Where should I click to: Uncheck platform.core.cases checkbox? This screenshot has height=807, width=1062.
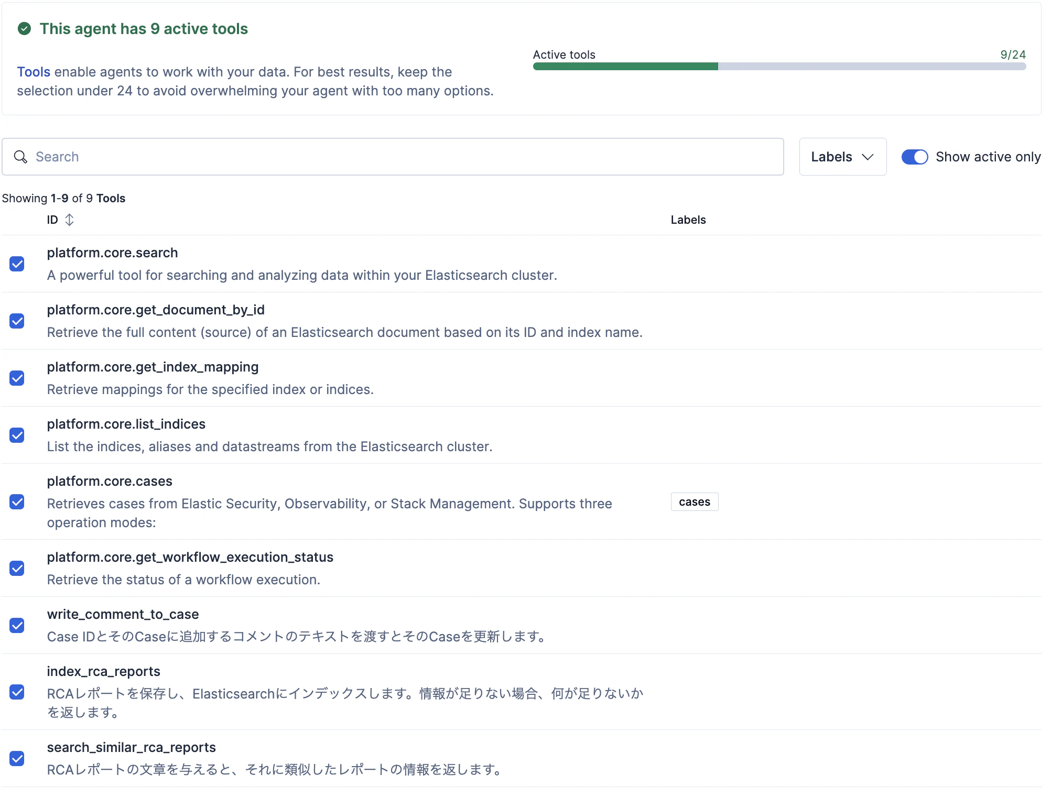17,501
